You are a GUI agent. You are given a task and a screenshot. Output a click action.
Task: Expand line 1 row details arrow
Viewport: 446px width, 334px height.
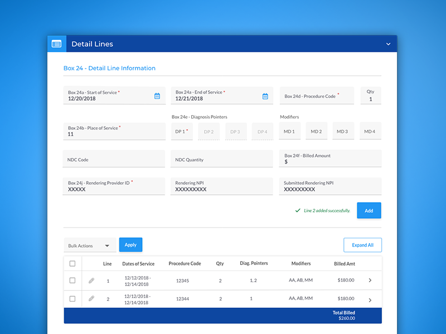370,281
